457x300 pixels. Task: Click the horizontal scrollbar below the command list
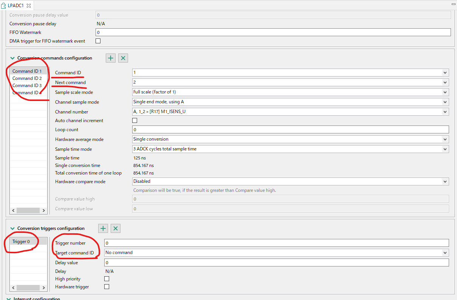(x=28, y=210)
